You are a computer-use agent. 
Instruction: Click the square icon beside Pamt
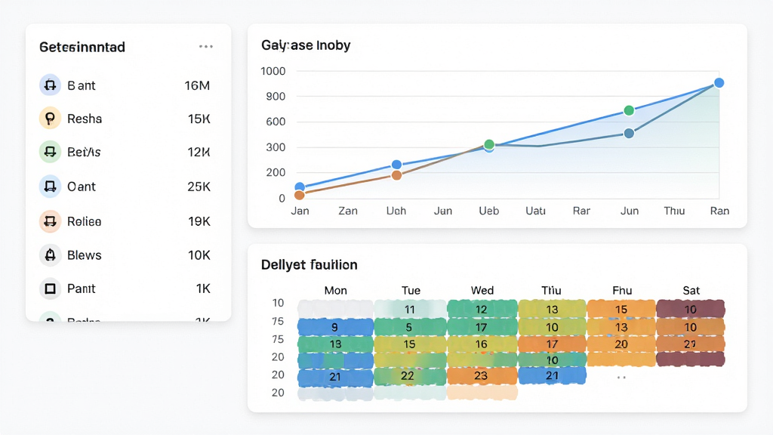coord(50,288)
